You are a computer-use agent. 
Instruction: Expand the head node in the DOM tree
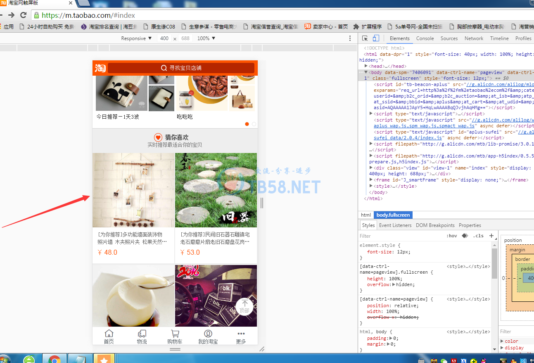tap(366, 66)
